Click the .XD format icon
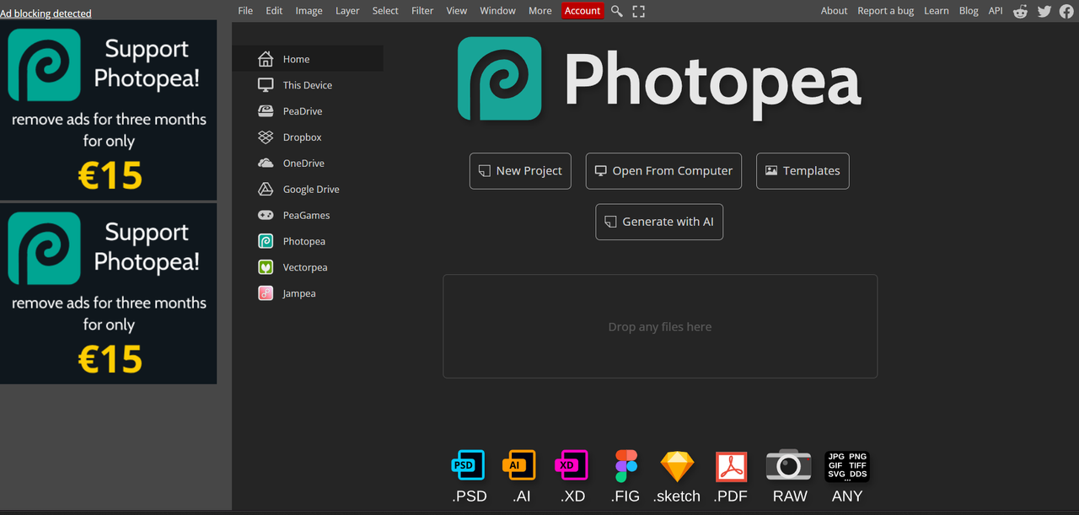Viewport: 1079px width, 515px height. click(572, 465)
